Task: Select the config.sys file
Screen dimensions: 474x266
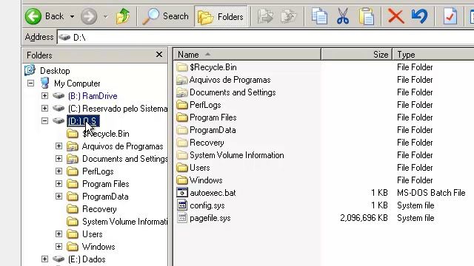Action: [x=207, y=205]
